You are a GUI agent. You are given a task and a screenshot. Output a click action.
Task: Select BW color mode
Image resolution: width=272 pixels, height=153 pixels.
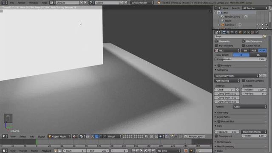click(245, 51)
